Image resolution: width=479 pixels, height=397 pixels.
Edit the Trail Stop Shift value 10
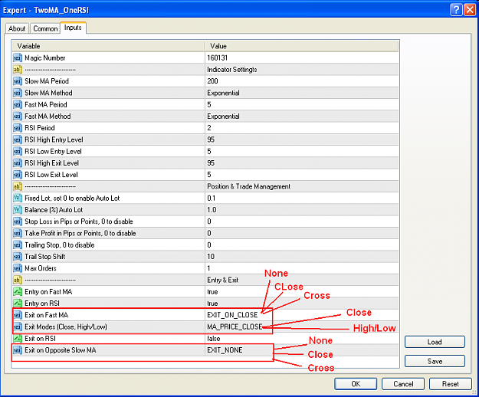(x=211, y=257)
